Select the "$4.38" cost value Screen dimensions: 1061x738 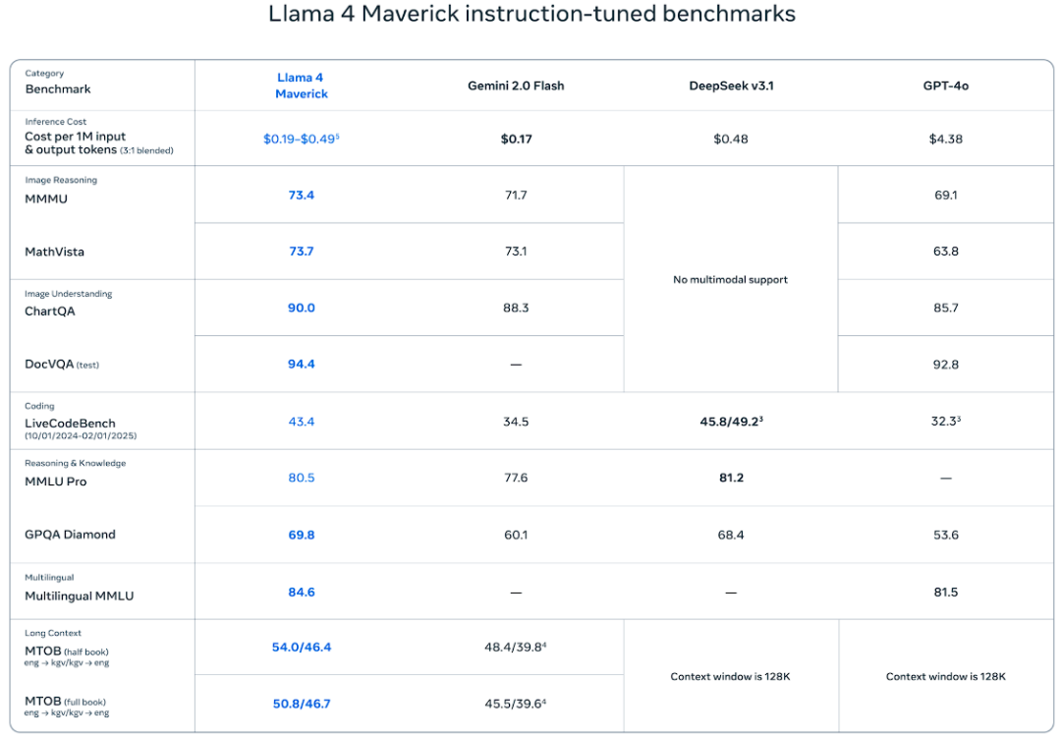pyautogui.click(x=945, y=139)
